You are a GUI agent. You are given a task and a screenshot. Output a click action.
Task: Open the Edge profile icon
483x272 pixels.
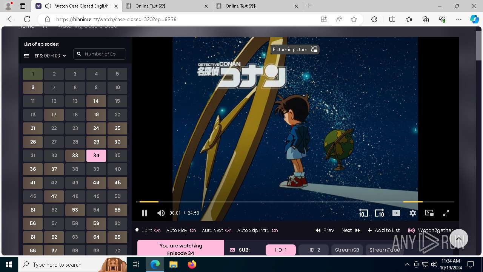tap(8, 6)
